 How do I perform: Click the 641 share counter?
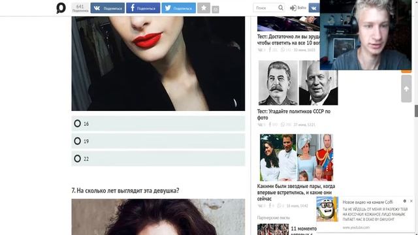pos(80,8)
